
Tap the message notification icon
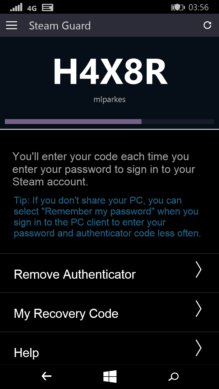(x=47, y=8)
